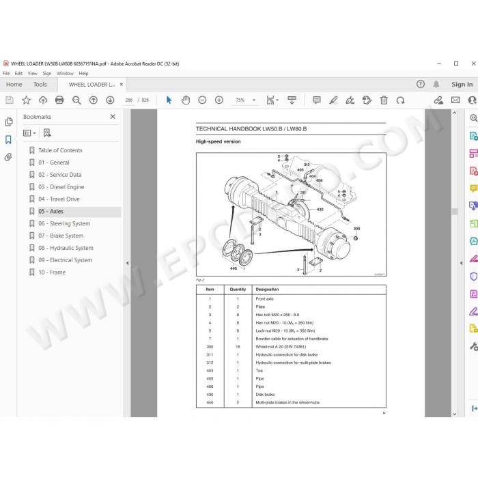
Task: Print the document
Action: [x=59, y=100]
